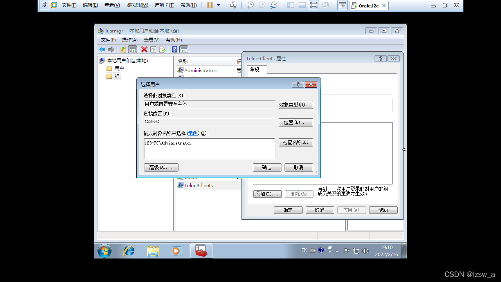Image resolution: width=501 pixels, height=282 pixels.
Task: Open lusrmgr 文件(F) menu
Action: pyautogui.click(x=108, y=40)
